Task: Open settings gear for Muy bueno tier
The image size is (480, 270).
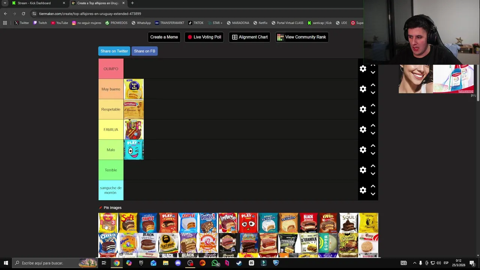Action: tap(363, 89)
